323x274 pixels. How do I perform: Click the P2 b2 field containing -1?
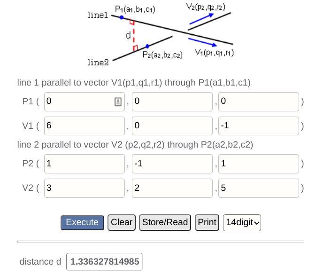pos(172,164)
